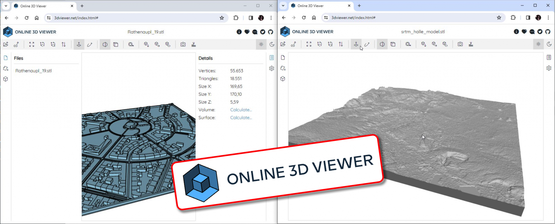Switch right viewer to dark mode
The height and width of the screenshot is (224, 555).
[549, 44]
